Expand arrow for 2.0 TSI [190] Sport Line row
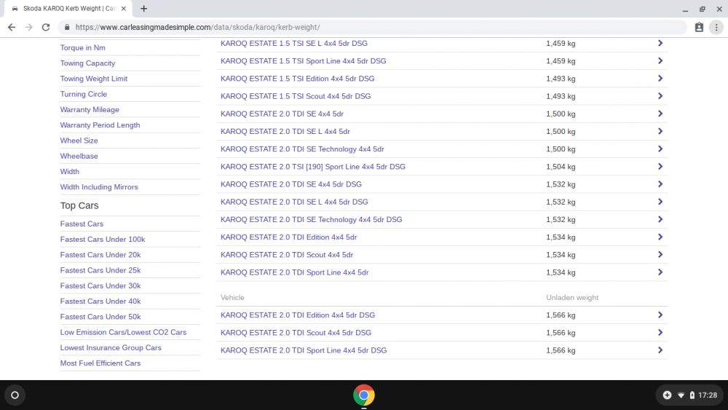 click(x=660, y=167)
